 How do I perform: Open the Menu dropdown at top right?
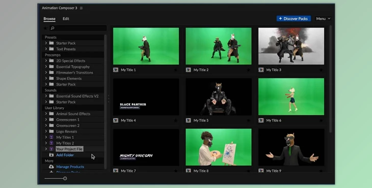[323, 19]
